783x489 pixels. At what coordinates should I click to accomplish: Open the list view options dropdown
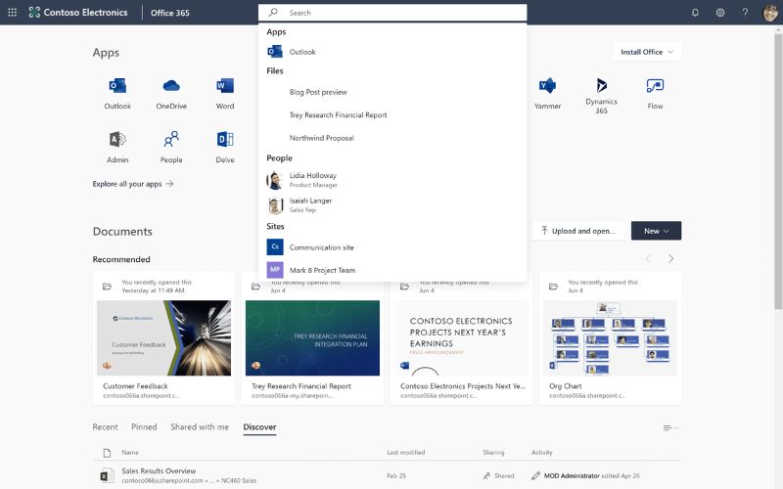tap(670, 427)
